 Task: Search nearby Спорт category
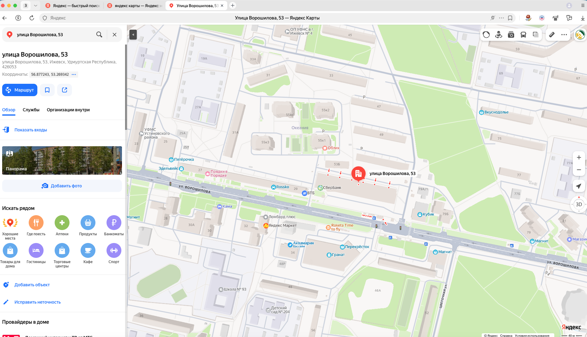(114, 254)
